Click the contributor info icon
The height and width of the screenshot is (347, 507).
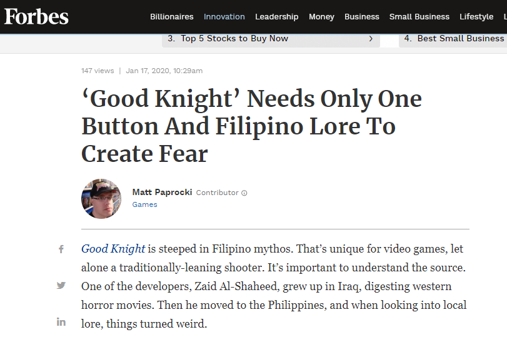(x=244, y=193)
